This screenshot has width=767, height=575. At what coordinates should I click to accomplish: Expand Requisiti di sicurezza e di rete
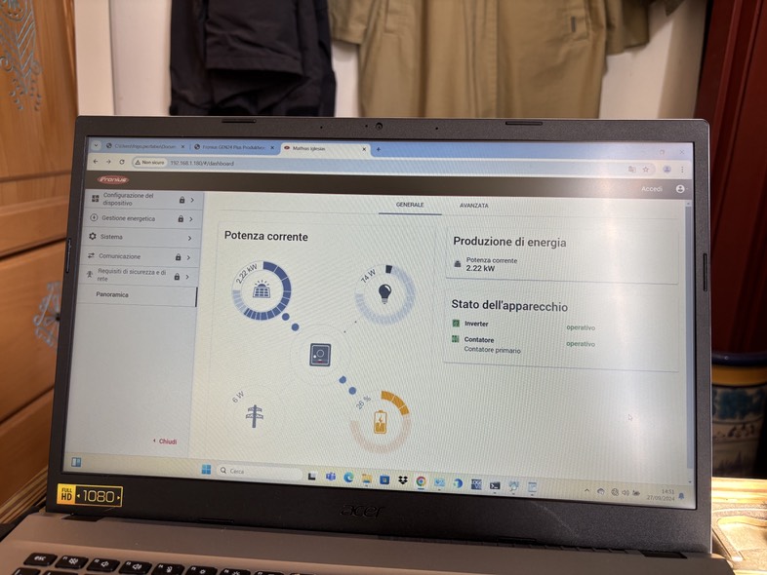point(187,277)
